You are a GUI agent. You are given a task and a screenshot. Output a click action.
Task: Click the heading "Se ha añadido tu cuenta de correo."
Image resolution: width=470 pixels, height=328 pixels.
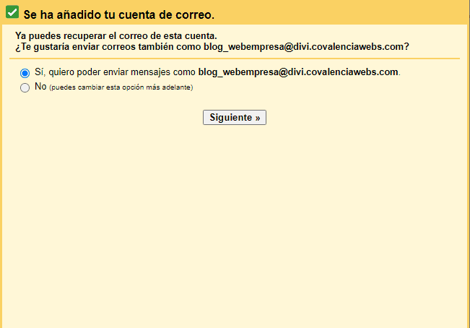(x=119, y=14)
